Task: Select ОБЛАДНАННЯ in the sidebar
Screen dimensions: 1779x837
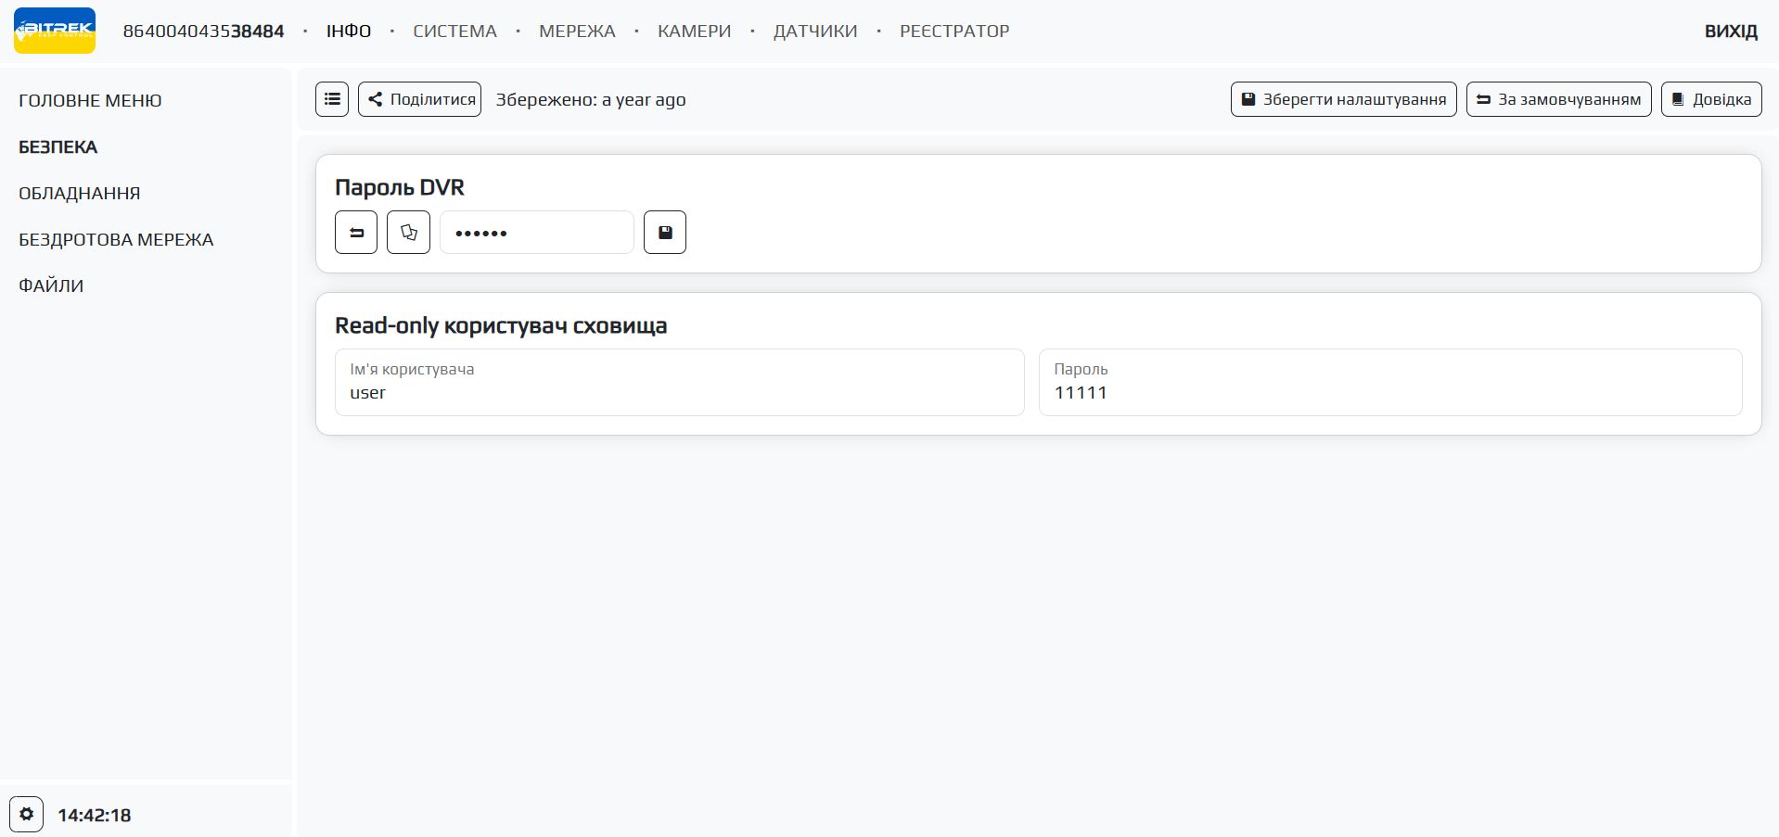Action: point(80,193)
